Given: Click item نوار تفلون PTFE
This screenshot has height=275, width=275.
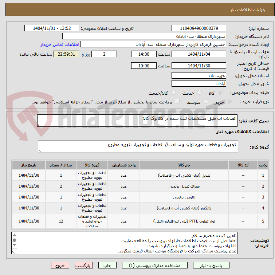Looking at the screenshot, I should (x=184, y=221).
